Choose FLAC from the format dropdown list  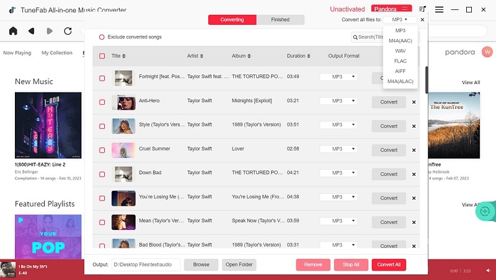pyautogui.click(x=400, y=61)
